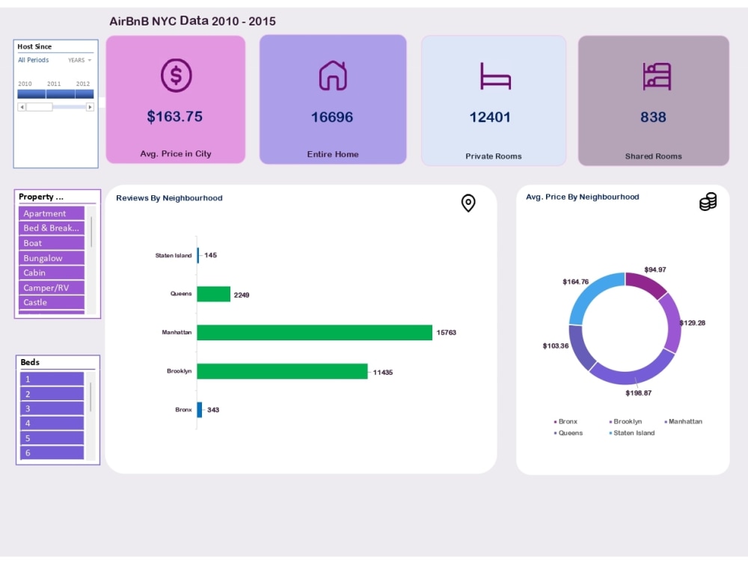
Task: Click the home icon on Entire Home card
Action: point(333,75)
